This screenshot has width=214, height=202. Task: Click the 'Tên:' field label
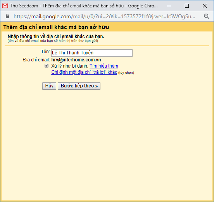(45, 52)
